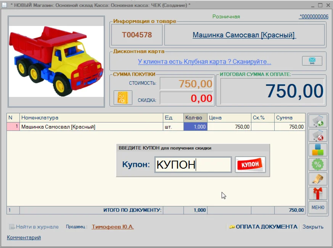Open the МЕНЮ button in sidebar
The height and width of the screenshot is (248, 333).
(317, 207)
